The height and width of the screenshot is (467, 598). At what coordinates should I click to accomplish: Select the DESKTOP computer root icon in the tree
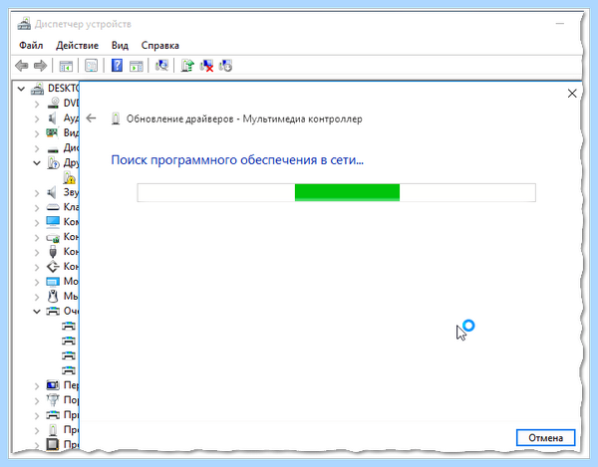click(38, 89)
